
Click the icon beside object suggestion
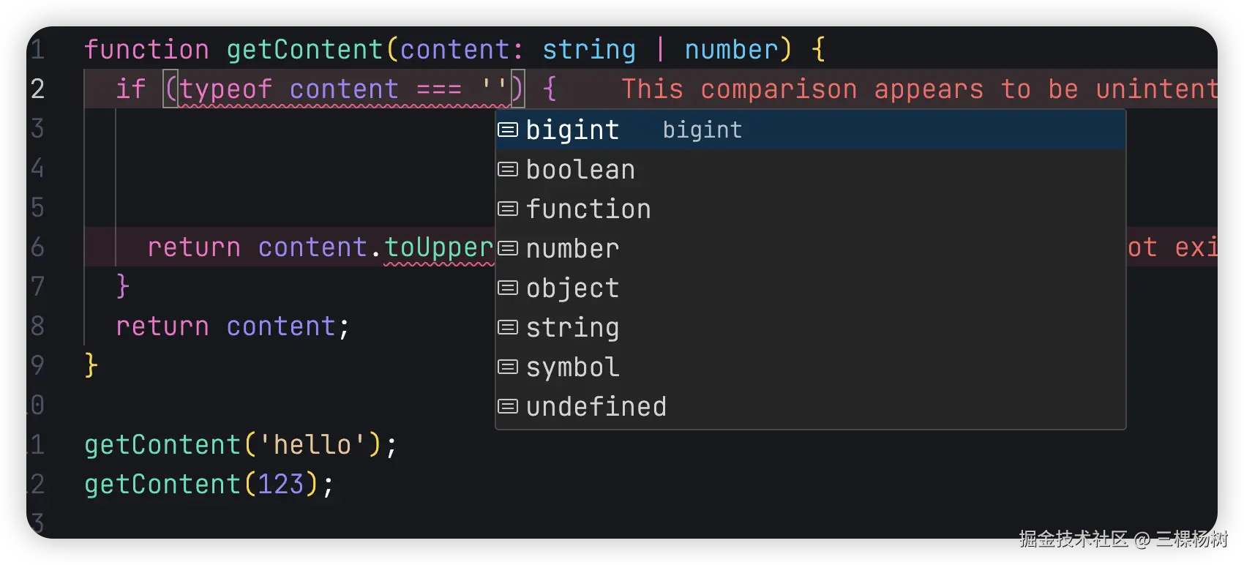tap(507, 288)
